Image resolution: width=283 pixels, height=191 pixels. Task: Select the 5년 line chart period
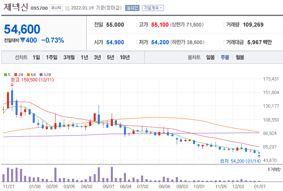[110, 57]
